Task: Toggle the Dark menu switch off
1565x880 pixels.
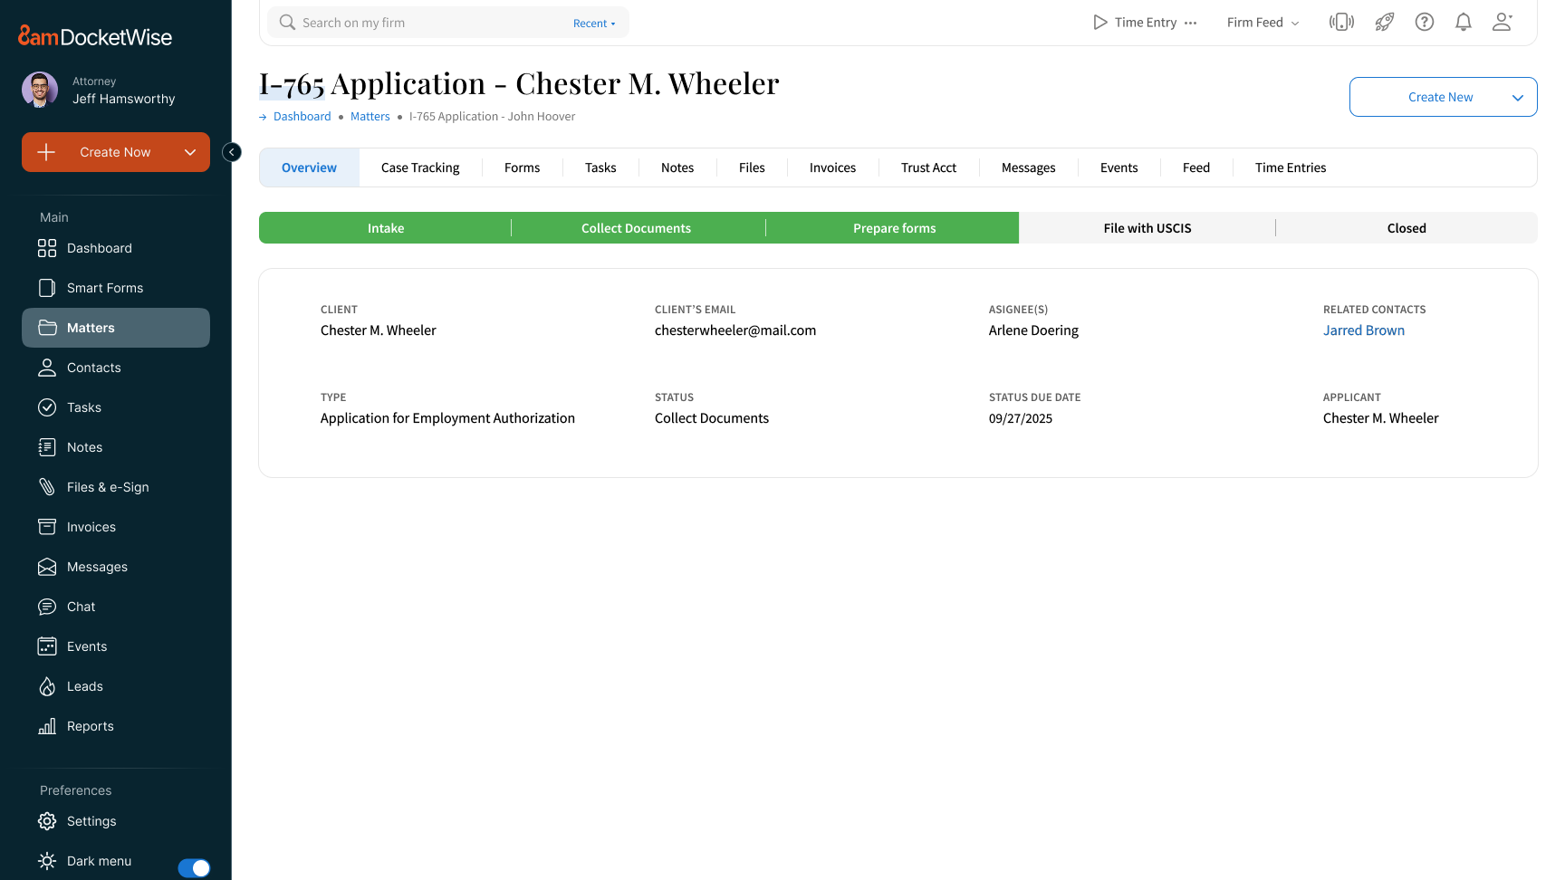Action: coord(194,867)
